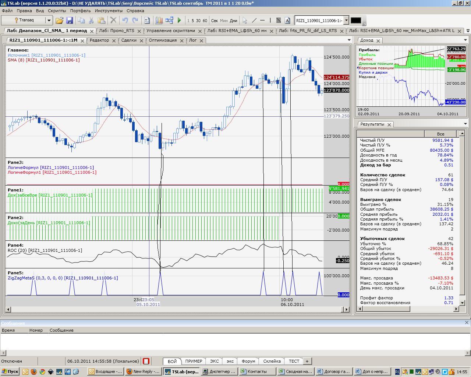Click the open folder icon in toolbar
This screenshot has width=471, height=377.
(x=59, y=21)
